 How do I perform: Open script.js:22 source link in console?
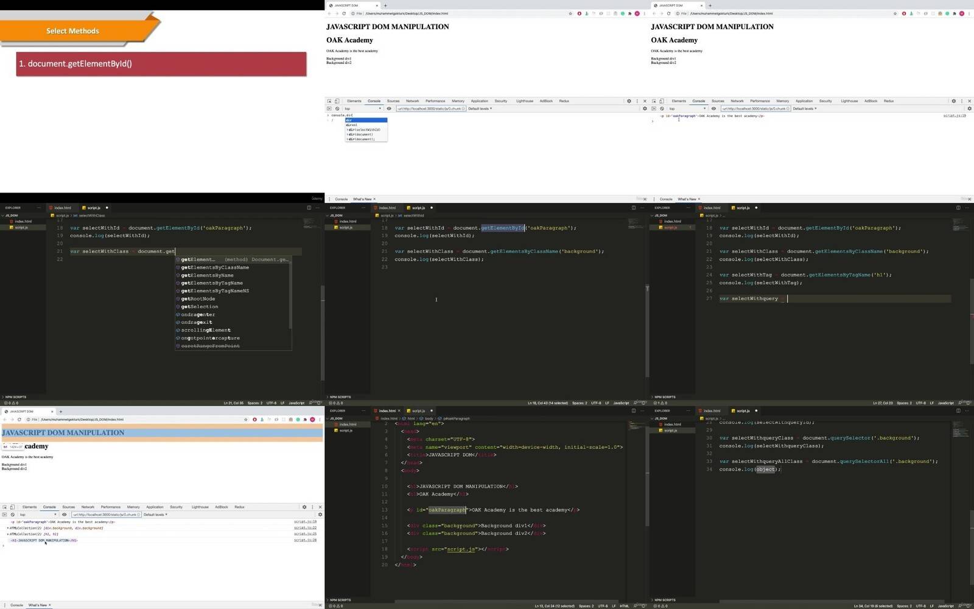(x=305, y=528)
